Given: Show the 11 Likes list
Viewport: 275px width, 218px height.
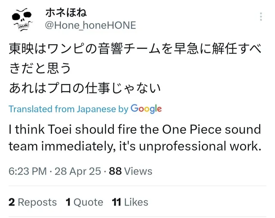Looking at the screenshot, I should click(130, 202).
